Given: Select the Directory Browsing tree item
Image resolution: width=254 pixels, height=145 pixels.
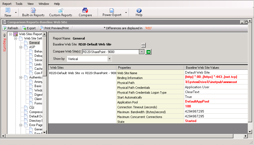Looking at the screenshot, I should click(x=36, y=121).
